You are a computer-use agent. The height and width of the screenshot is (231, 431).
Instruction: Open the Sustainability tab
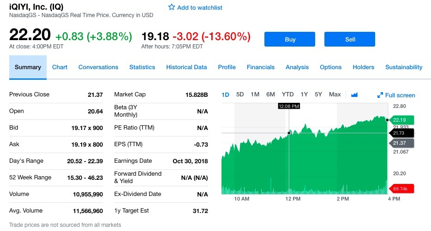(x=404, y=67)
